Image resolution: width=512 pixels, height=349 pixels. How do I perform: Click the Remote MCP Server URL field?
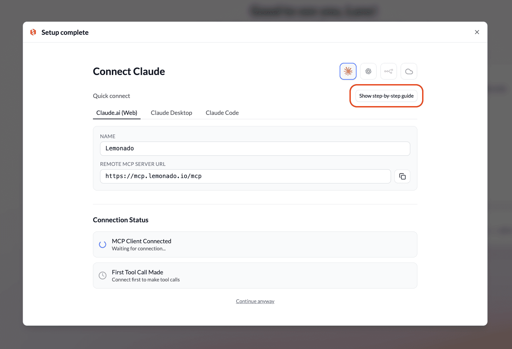(245, 176)
